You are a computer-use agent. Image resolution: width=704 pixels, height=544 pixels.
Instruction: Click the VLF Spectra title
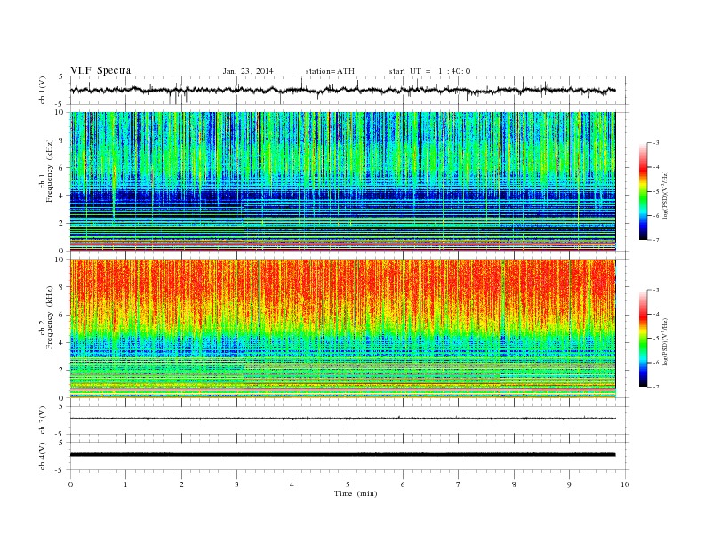point(100,70)
